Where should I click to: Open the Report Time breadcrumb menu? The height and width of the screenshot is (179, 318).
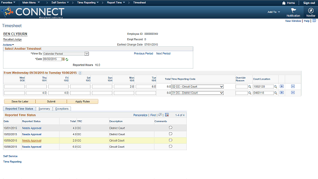tap(116, 2)
